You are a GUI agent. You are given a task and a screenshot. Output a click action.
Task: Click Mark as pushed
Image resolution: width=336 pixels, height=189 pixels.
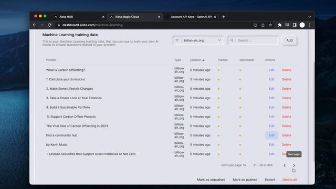click(245, 180)
